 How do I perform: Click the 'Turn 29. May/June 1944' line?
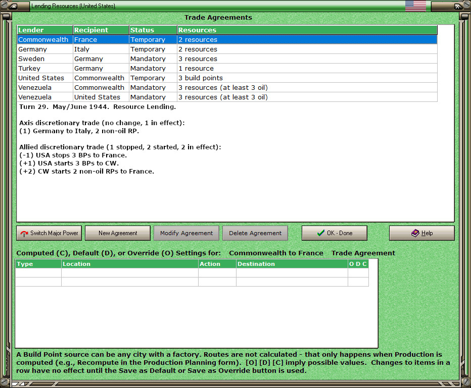click(x=98, y=107)
